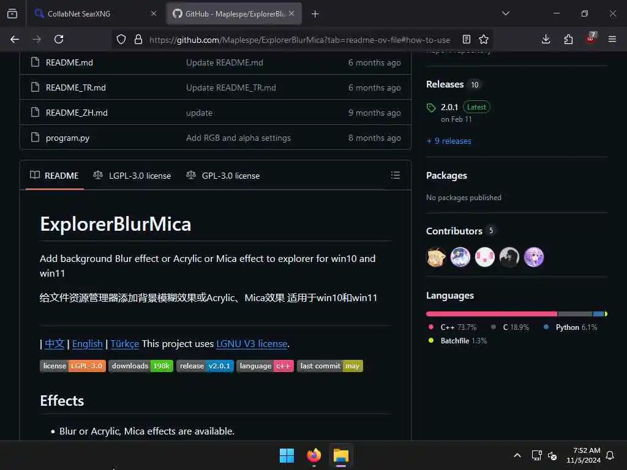Open the uBlock extension icon
The image size is (627, 470).
591,39
